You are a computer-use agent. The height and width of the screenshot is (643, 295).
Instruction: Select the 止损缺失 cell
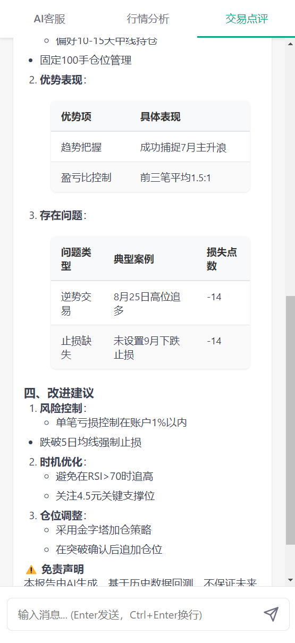76,348
